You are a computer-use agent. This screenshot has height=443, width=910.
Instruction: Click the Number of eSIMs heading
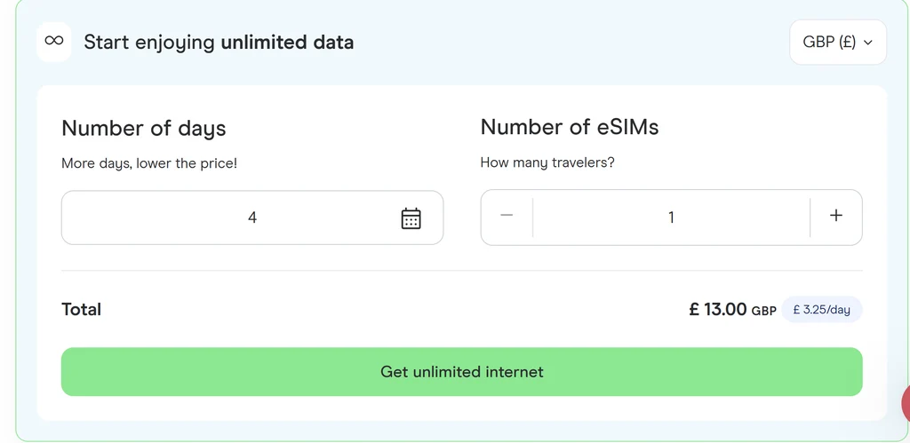[570, 127]
